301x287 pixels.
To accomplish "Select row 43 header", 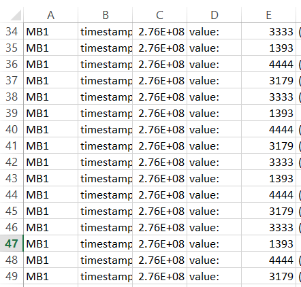I will click(12, 178).
